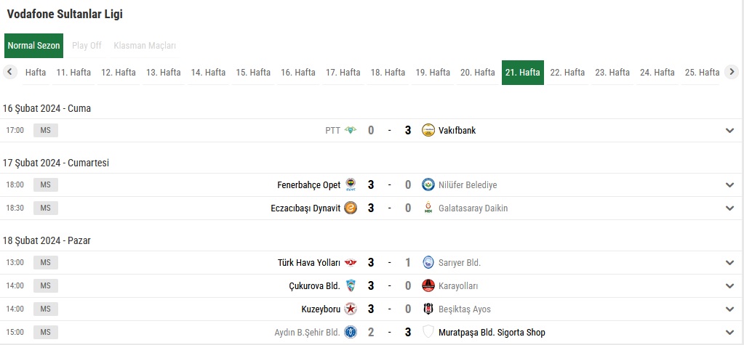Viewport: 744px width, 345px height.
Task: Show earlier weeks with left arrow
Action: [10, 72]
